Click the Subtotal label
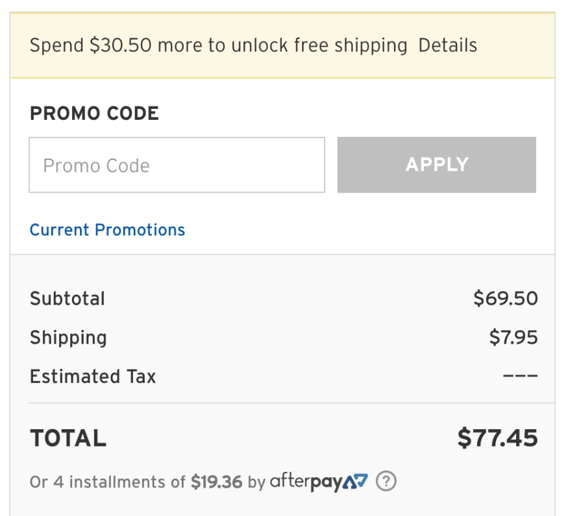Viewport: 570px width, 516px height. click(x=67, y=299)
